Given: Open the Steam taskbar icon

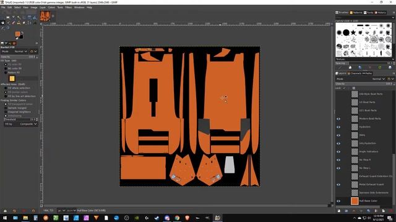Looking at the screenshot, I should click(157, 218).
